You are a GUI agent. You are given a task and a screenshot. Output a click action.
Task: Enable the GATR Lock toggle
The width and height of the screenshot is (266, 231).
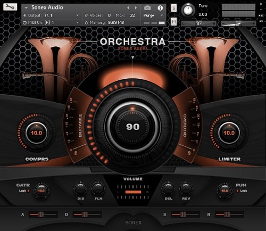[x=28, y=191]
